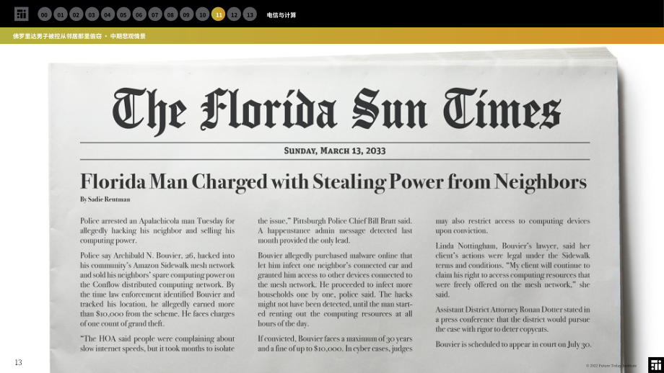Open section 10

pos(202,14)
